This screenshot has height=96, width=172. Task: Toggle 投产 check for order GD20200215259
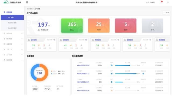(x=112, y=82)
